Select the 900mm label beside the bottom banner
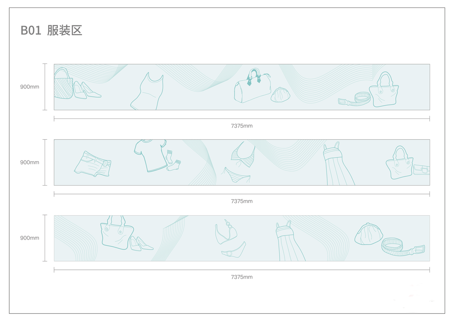 click(x=30, y=238)
